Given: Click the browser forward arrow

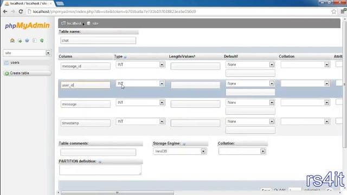Looking at the screenshot, I should pos(13,11).
